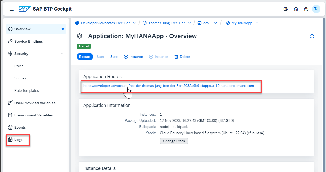Click the Package Uploaded timestamp value
Screen dimensions: 326x172
pos(197,120)
